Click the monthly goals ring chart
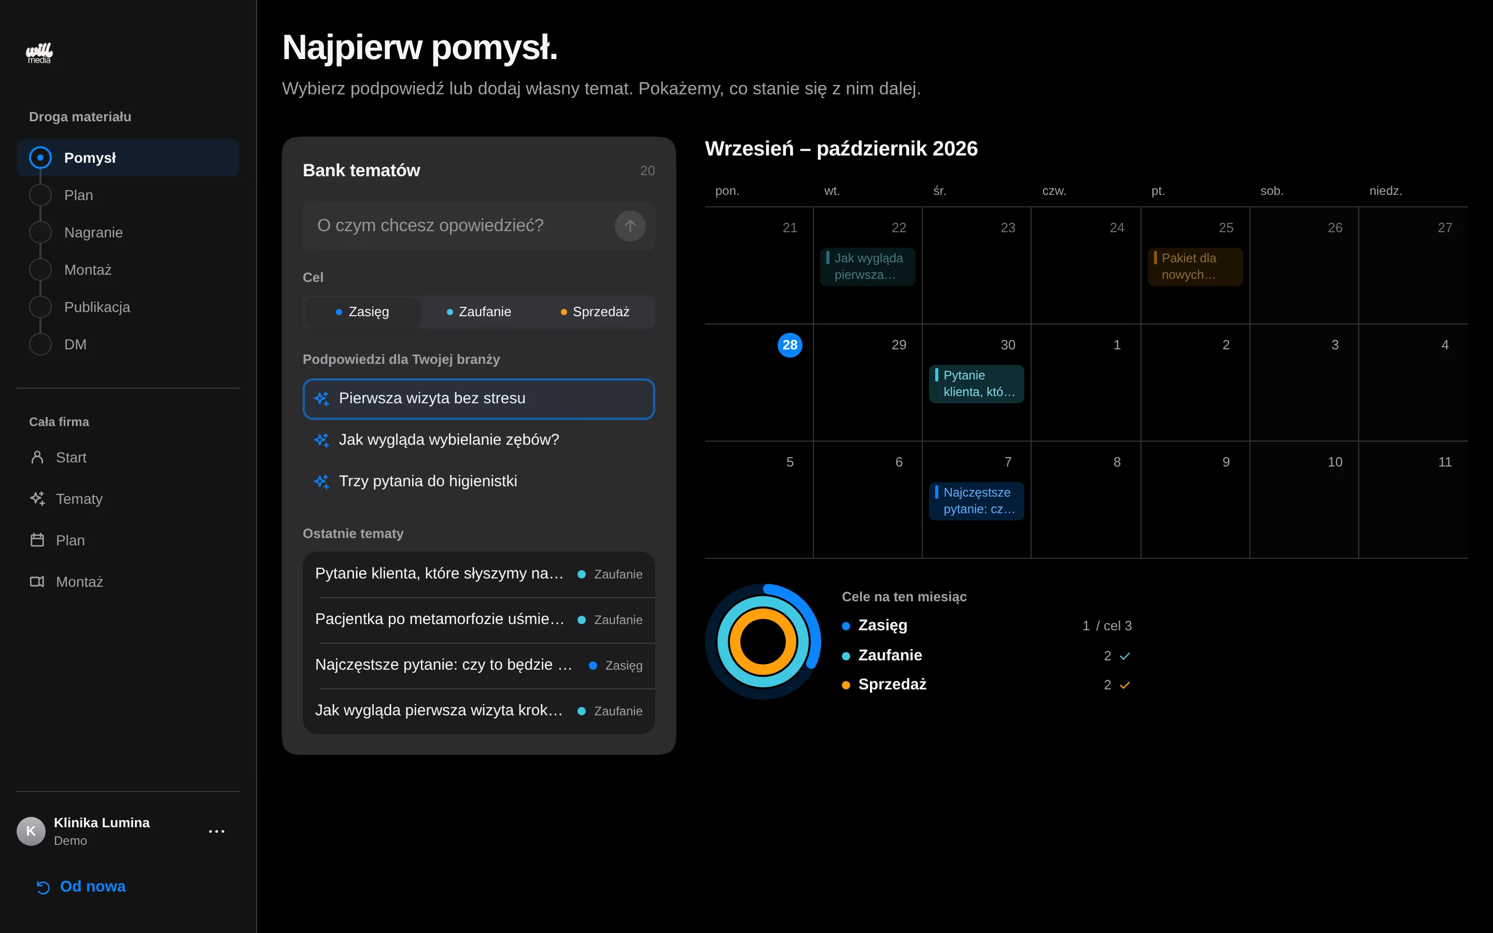1493x933 pixels. (x=763, y=642)
